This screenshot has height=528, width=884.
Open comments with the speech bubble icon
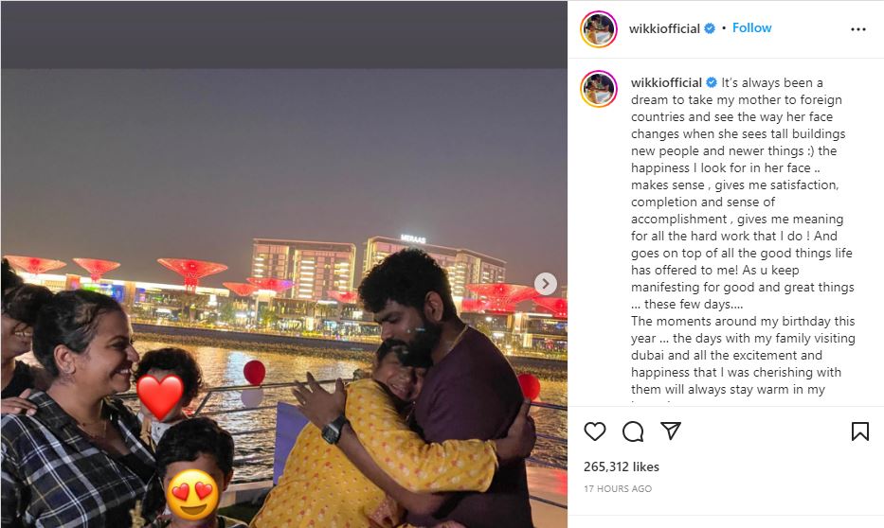(x=633, y=431)
